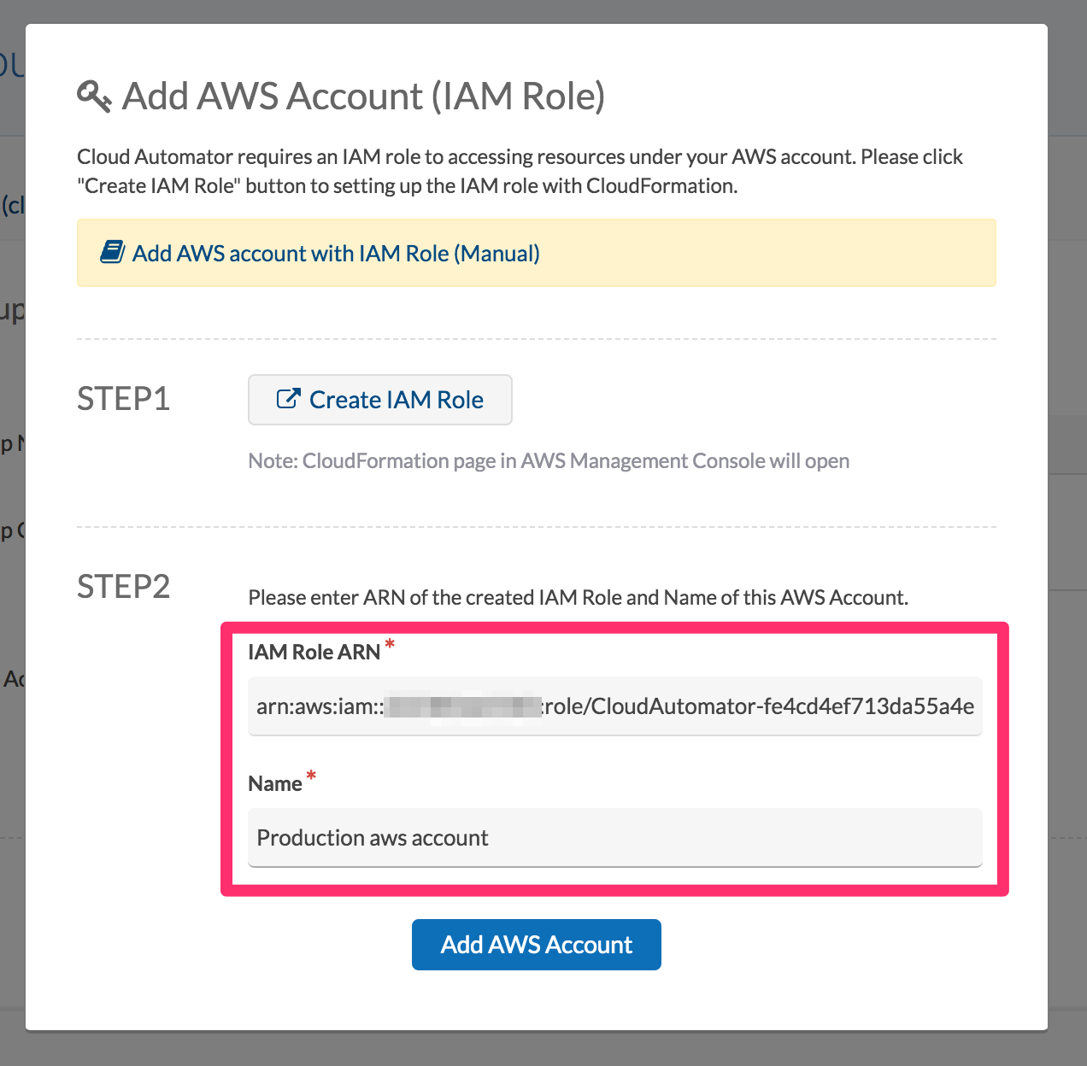Click the red asterisk next to IAM Role ARN
1087x1066 pixels.
pos(390,644)
